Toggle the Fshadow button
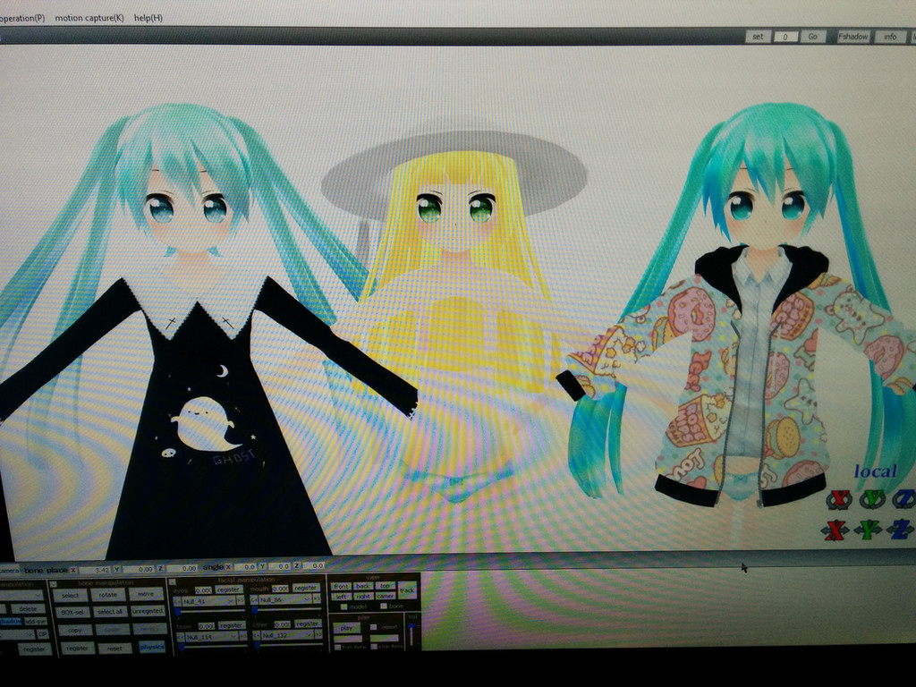Image resolution: width=916 pixels, height=687 pixels. 853,36
